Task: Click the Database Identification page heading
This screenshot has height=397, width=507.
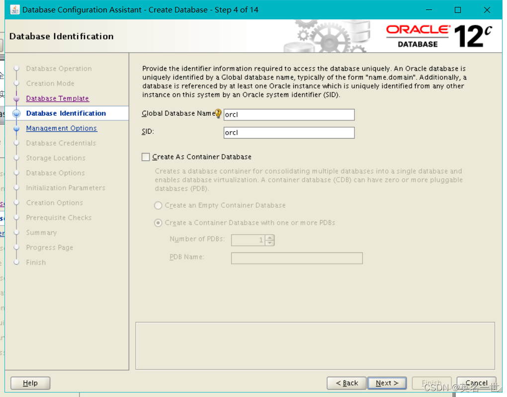Action: pyautogui.click(x=62, y=36)
